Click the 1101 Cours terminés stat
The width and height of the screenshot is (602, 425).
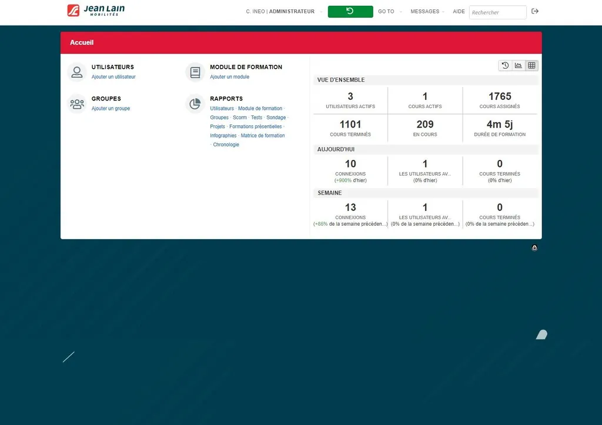coord(350,128)
